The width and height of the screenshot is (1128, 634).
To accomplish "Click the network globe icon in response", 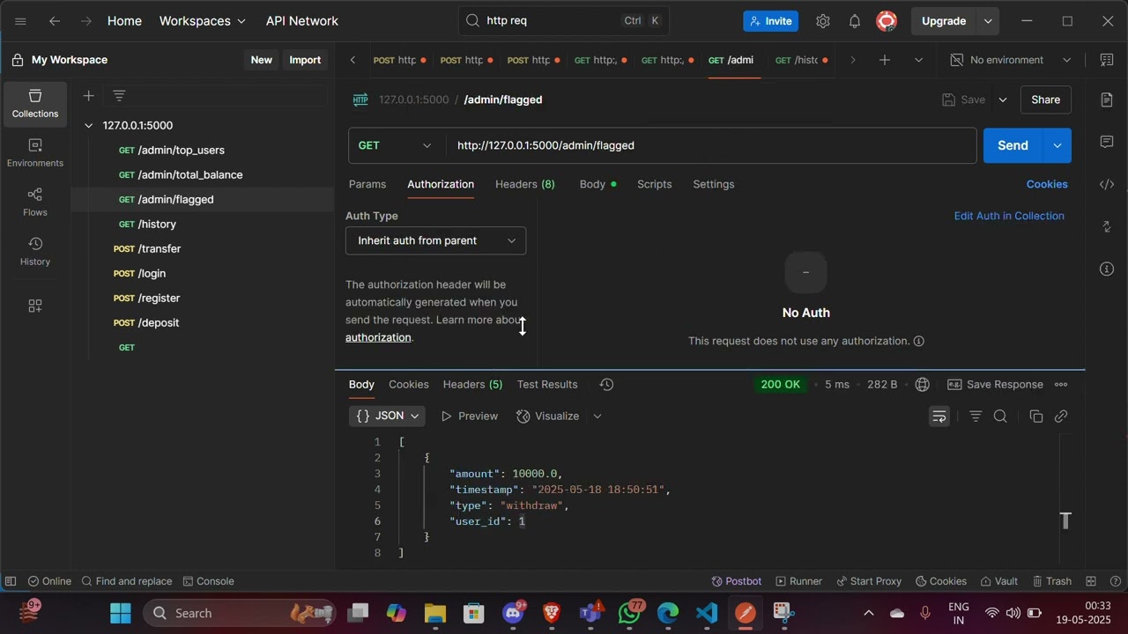I will pos(923,385).
